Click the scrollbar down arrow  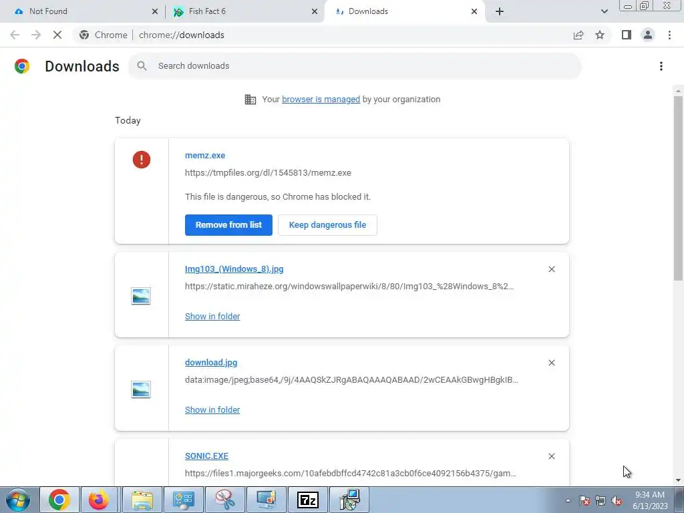(678, 480)
